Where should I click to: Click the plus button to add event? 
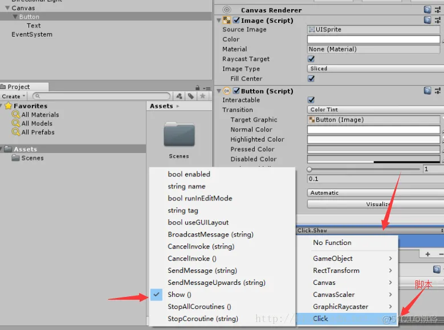click(427, 254)
